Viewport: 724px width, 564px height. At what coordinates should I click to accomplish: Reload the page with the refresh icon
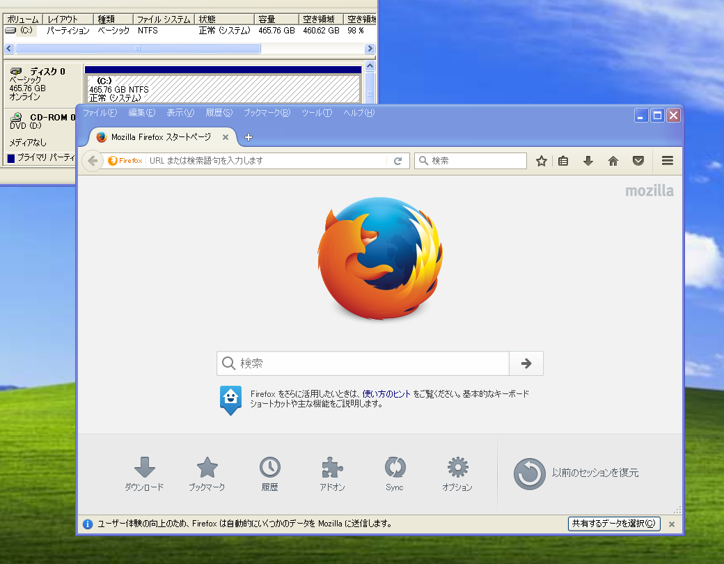point(398,161)
